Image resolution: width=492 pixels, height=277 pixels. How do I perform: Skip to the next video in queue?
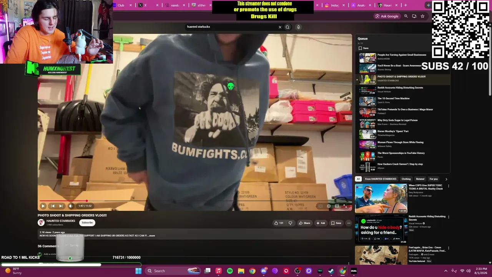pyautogui.click(x=61, y=206)
